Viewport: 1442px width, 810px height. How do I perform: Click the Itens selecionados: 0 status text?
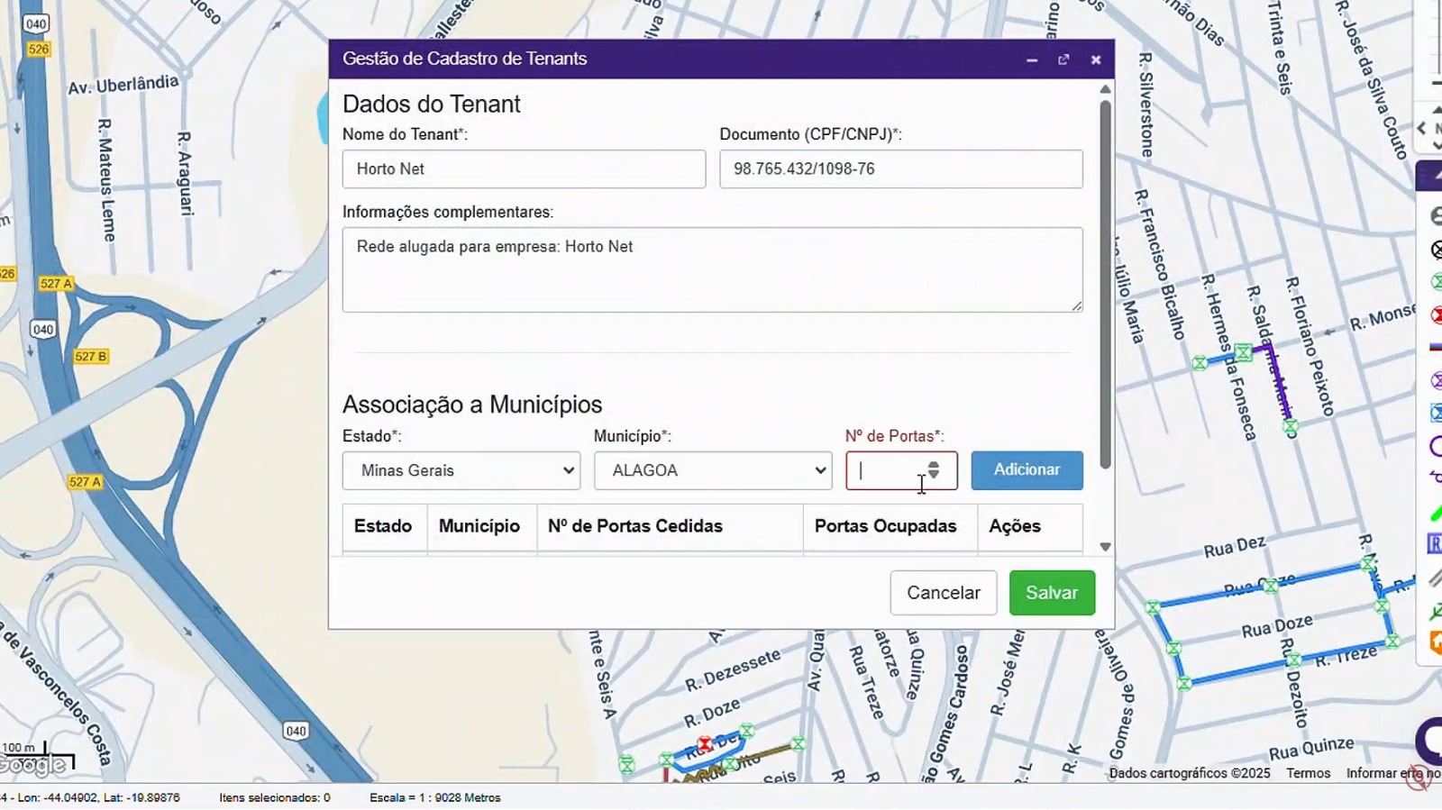click(275, 797)
